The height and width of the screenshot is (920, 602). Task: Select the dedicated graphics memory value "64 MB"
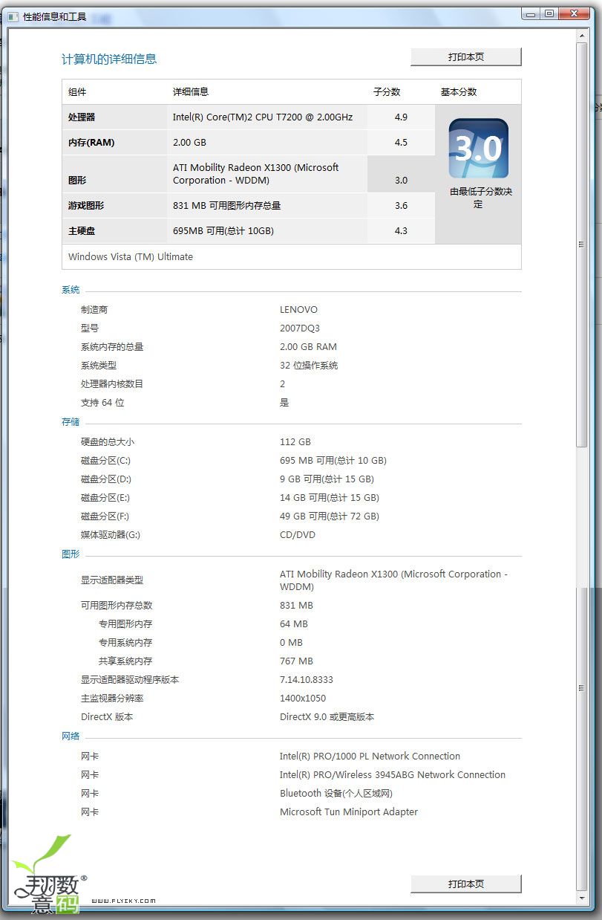(x=294, y=624)
